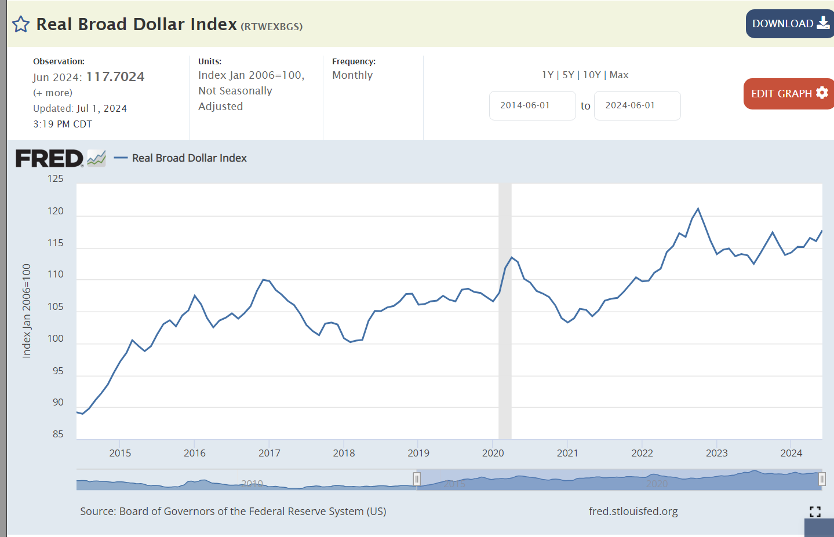Click the 2010 area in the timeline navigator
This screenshot has width=834, height=537.
pyautogui.click(x=252, y=483)
